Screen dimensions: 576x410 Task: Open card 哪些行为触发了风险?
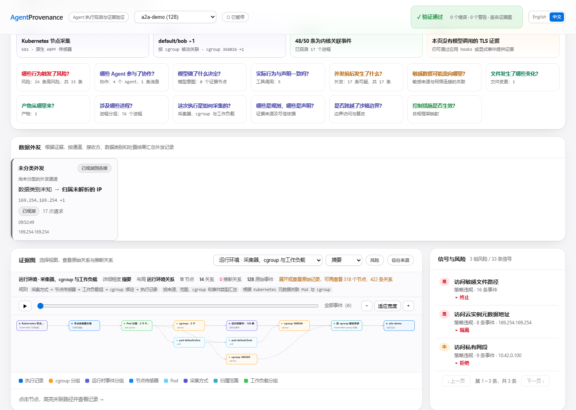coord(53,77)
